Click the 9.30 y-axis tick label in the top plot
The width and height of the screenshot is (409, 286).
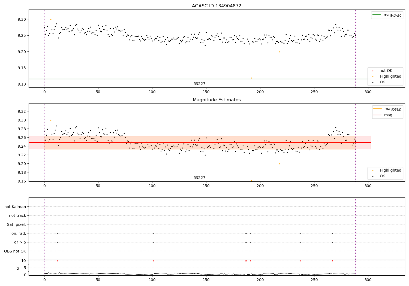coord(22,19)
